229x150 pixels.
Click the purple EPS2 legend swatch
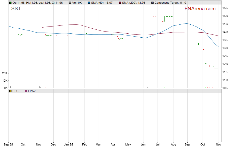tap(26, 91)
